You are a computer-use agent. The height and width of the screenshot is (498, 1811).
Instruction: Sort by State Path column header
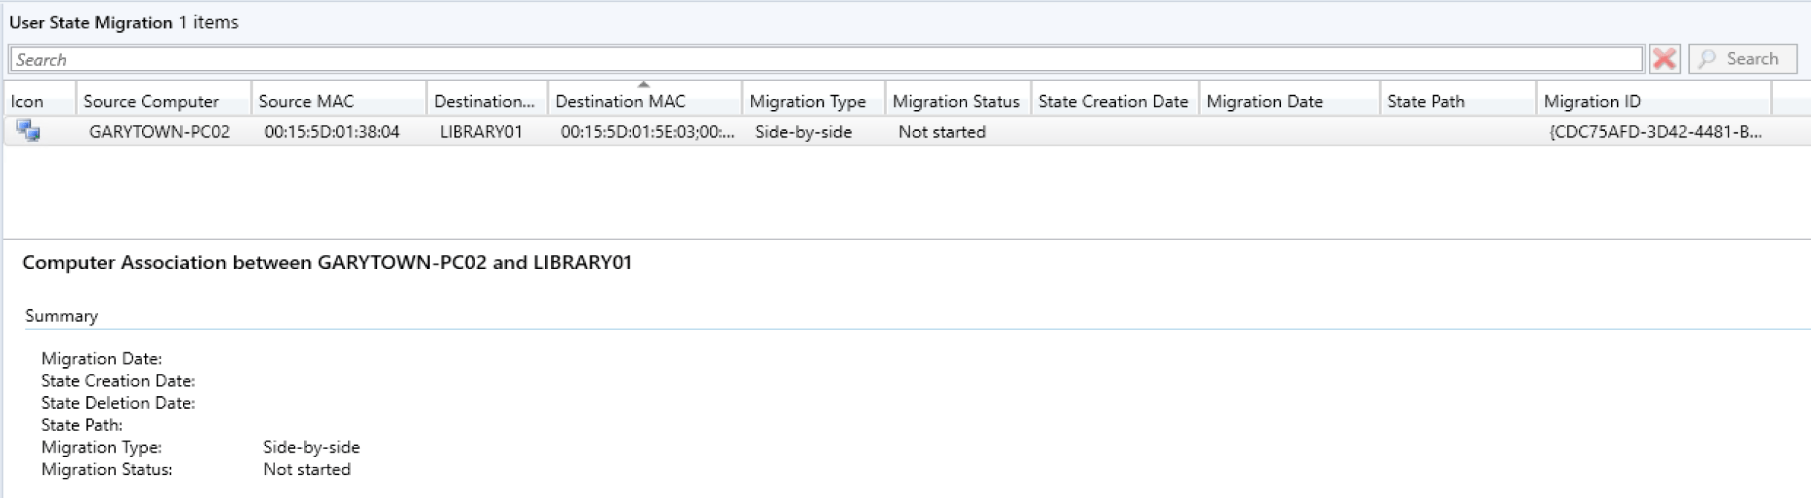(x=1425, y=101)
